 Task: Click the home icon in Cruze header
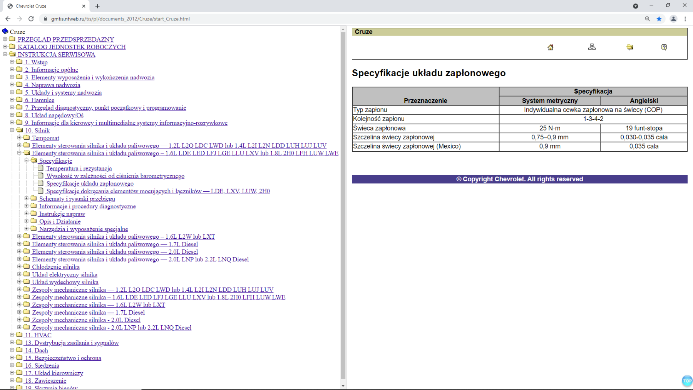pos(550,47)
